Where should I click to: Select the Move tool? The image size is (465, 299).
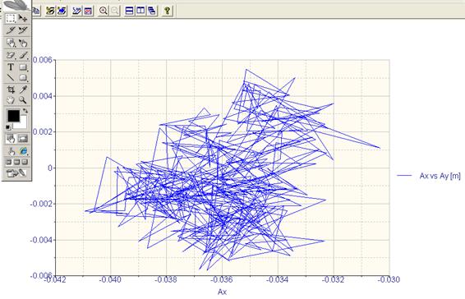tap(23, 18)
